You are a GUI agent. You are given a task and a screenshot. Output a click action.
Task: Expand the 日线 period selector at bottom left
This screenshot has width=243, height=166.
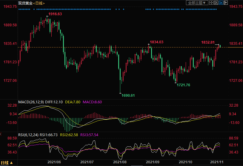point(7,163)
